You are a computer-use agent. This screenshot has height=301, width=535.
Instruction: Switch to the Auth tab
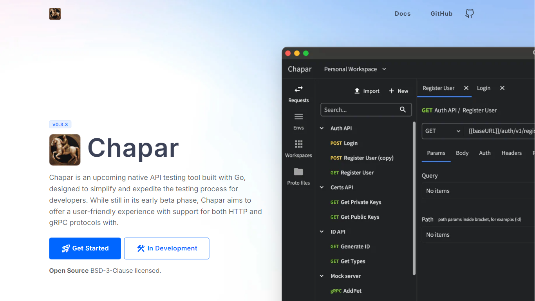(x=485, y=153)
